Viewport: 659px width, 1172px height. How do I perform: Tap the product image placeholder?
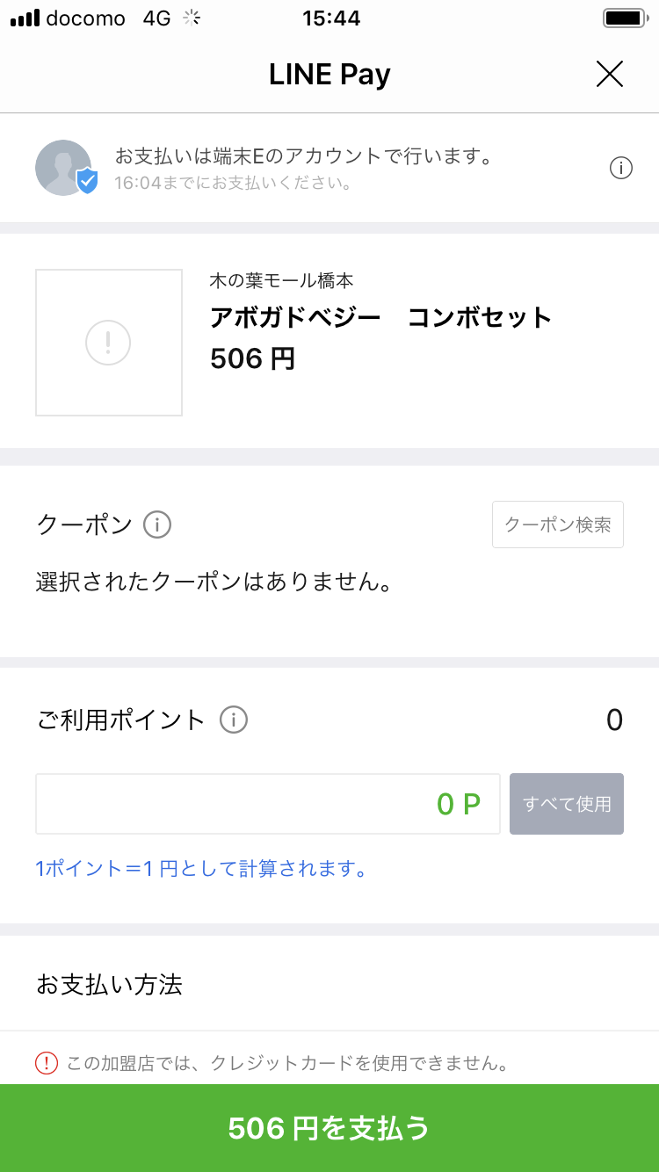(109, 342)
